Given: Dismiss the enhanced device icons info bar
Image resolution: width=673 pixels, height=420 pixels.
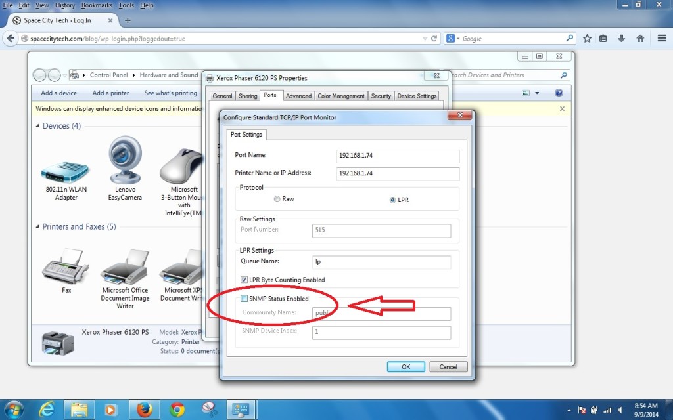Looking at the screenshot, I should tap(563, 109).
